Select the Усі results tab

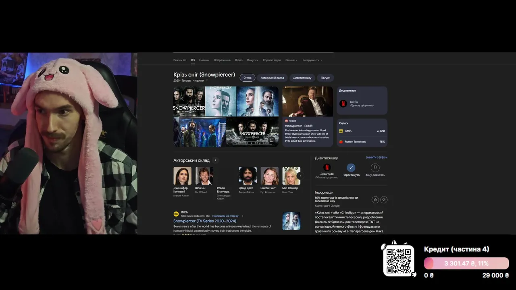coord(193,60)
